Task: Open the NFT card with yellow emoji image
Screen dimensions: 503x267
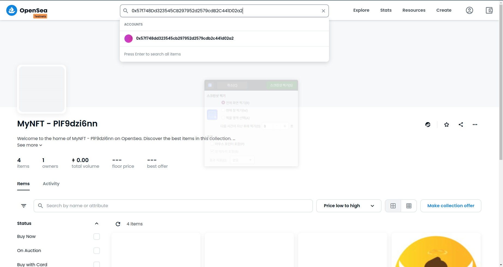Action: tap(436, 250)
